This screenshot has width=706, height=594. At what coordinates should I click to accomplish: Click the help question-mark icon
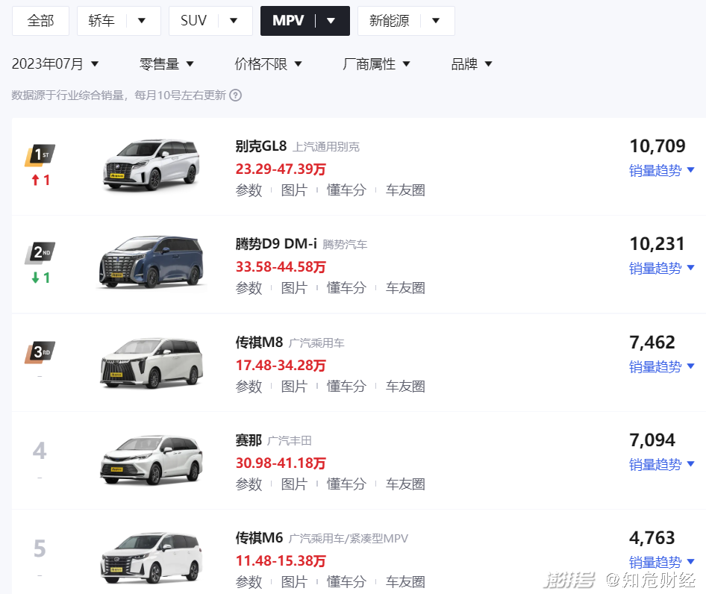click(236, 96)
